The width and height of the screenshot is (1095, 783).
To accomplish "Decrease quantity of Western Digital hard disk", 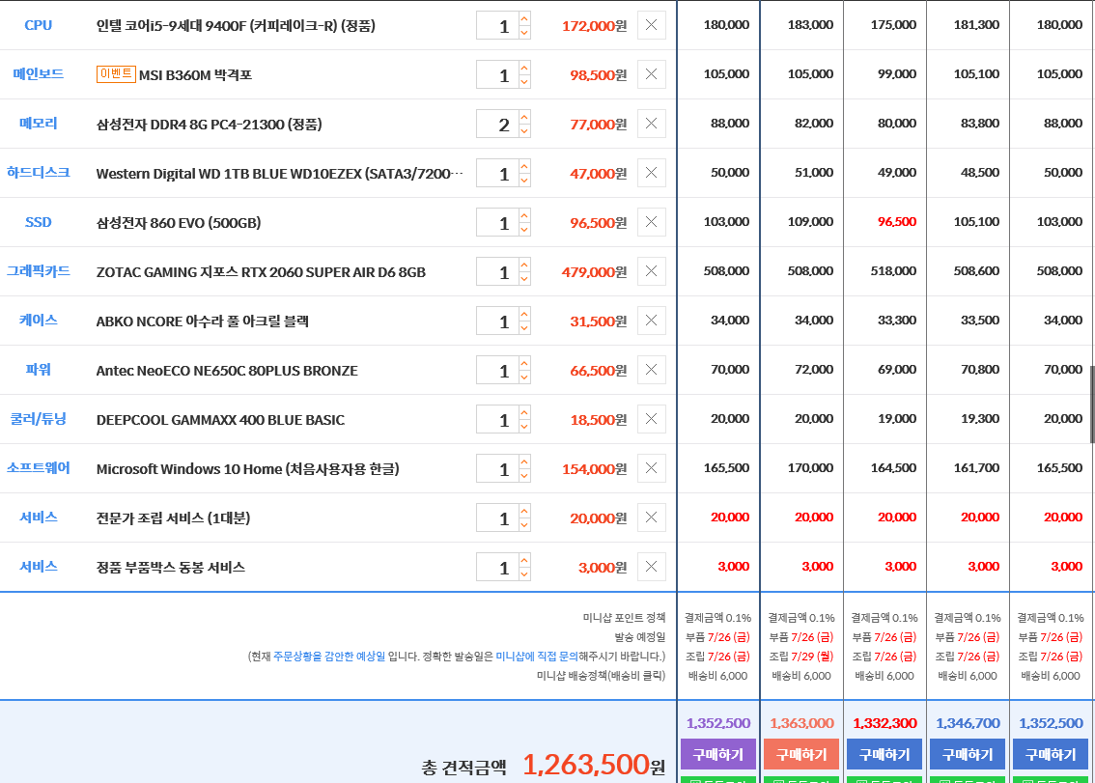I will [x=524, y=180].
